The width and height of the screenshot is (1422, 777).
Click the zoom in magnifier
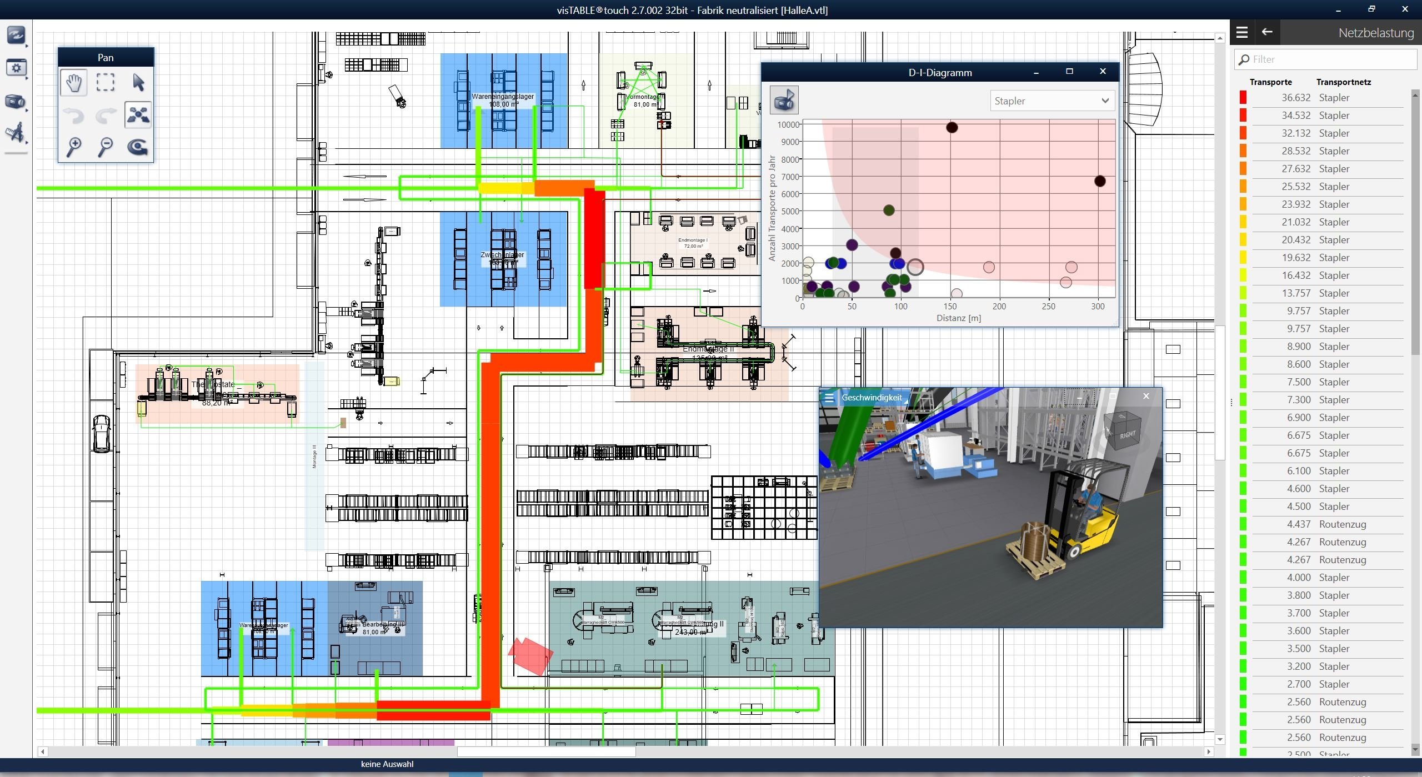74,147
